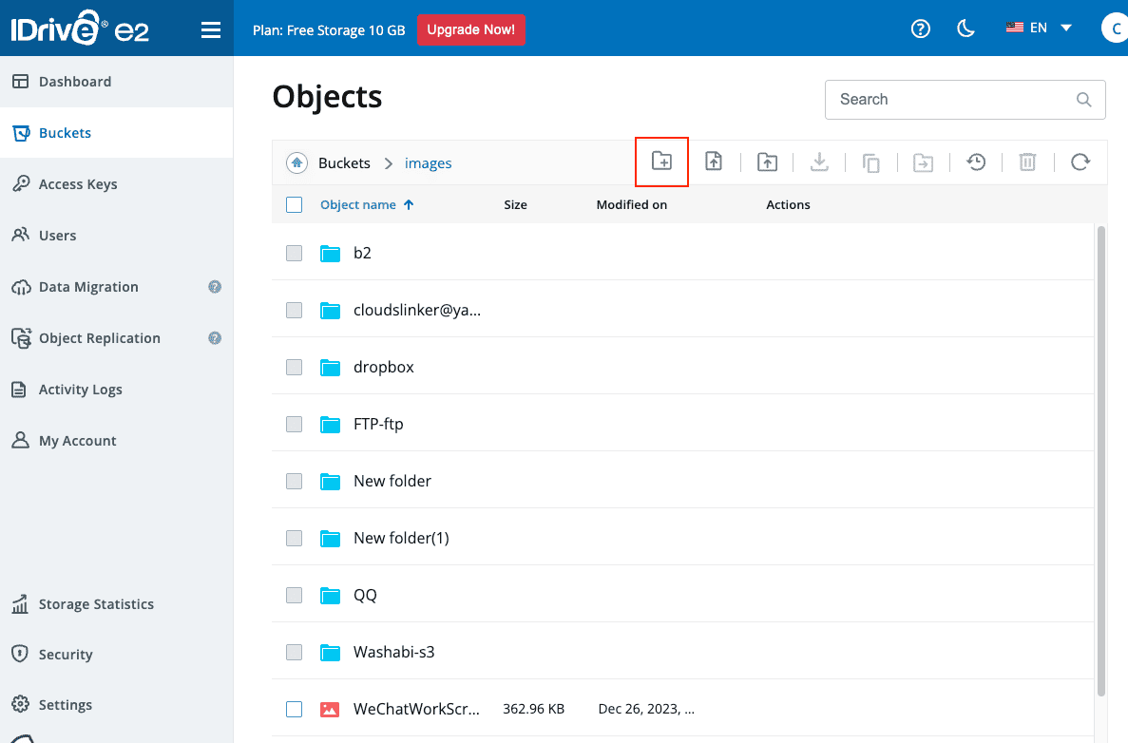Click the Copy objects icon
Image resolution: width=1128 pixels, height=743 pixels.
click(871, 162)
